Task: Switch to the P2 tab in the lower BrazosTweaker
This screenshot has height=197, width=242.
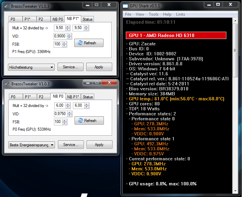Action: [44, 97]
